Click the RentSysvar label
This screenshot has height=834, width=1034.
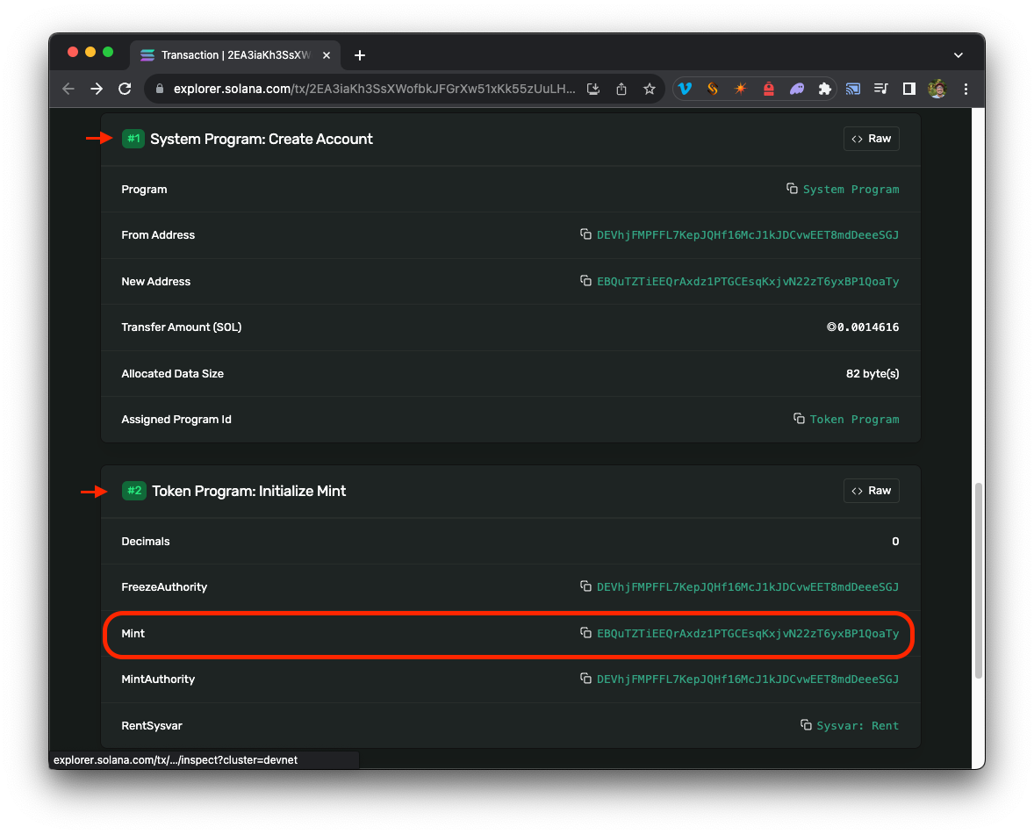(152, 726)
